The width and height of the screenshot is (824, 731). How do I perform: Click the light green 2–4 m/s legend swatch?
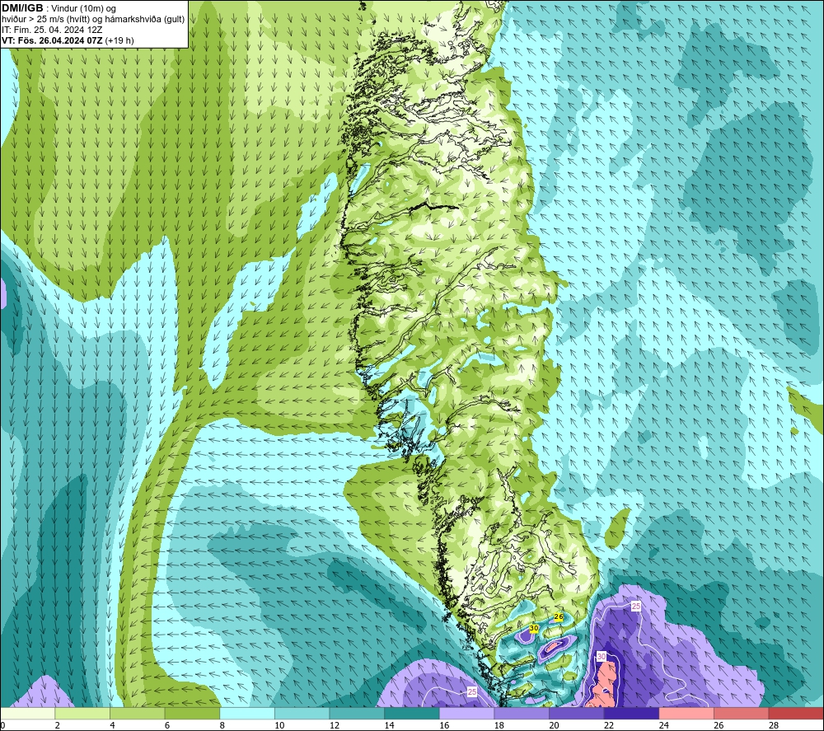point(82,713)
